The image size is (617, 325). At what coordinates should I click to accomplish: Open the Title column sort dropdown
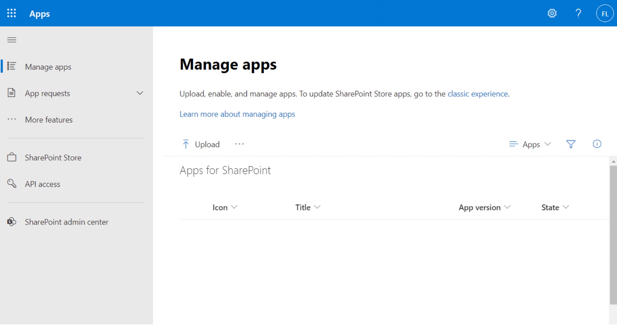click(x=307, y=207)
